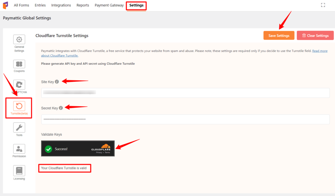Click the Site Key info icon
335x196 pixels.
(x=57, y=82)
